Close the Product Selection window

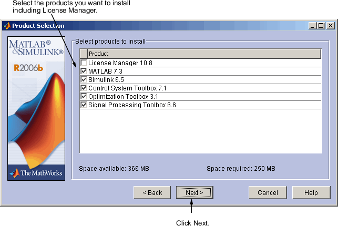(330, 26)
